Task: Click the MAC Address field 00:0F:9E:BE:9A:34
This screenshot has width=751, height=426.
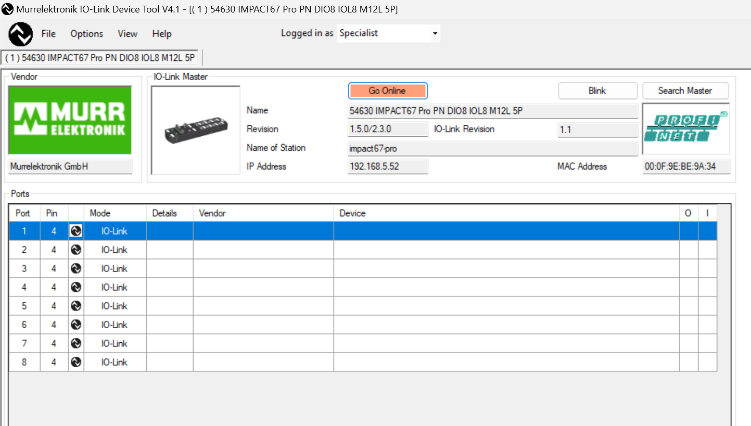Action: 686,167
